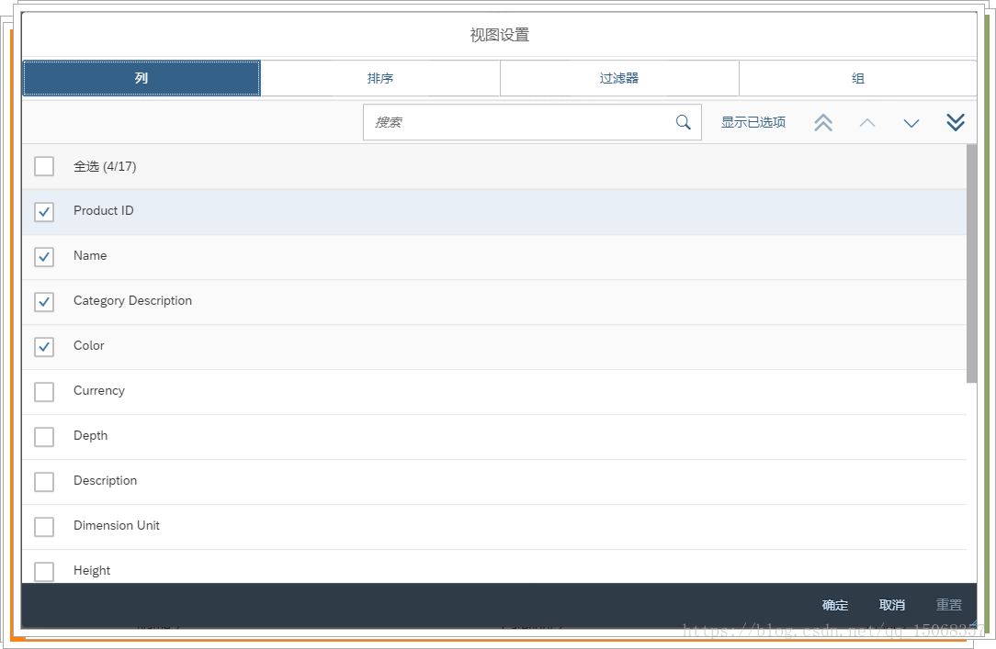Check the Height column checkbox
Viewport: 996px width, 649px height.
(44, 571)
